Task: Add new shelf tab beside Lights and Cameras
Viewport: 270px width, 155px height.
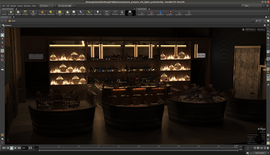Action: [x=16, y=9]
